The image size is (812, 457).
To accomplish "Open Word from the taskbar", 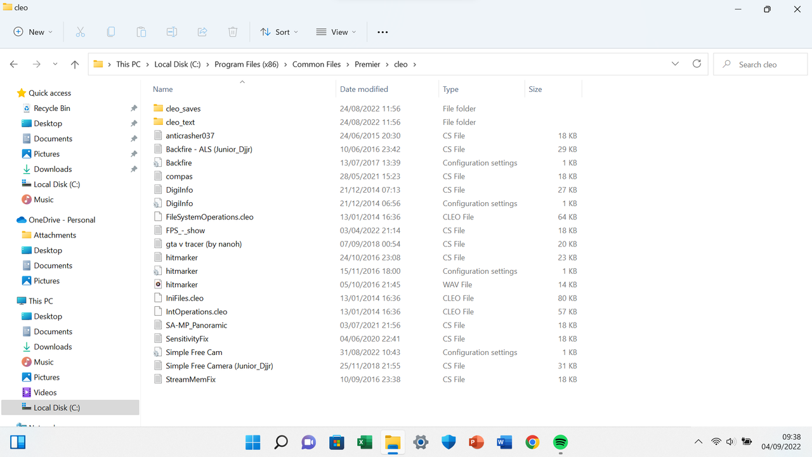I will click(x=504, y=442).
